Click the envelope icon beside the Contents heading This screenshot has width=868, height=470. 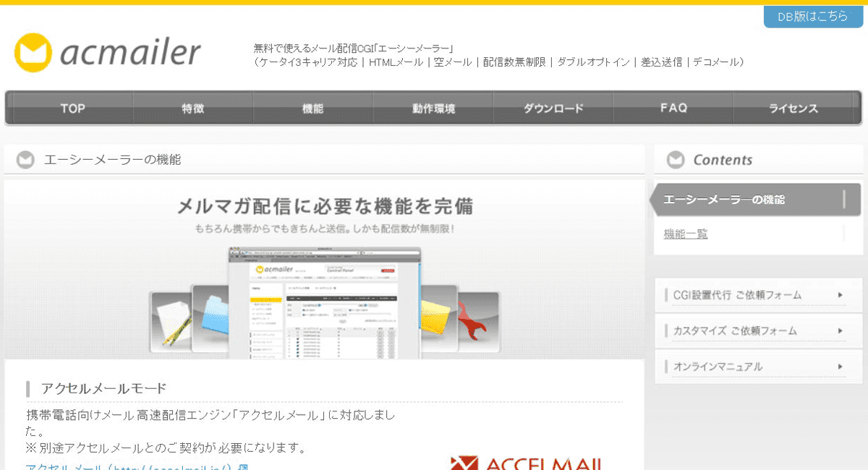click(x=676, y=159)
